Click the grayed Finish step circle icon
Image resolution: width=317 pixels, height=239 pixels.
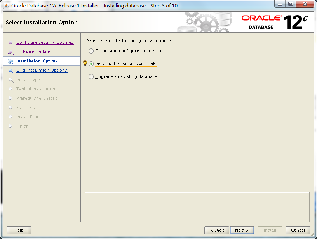pyautogui.click(x=10, y=126)
